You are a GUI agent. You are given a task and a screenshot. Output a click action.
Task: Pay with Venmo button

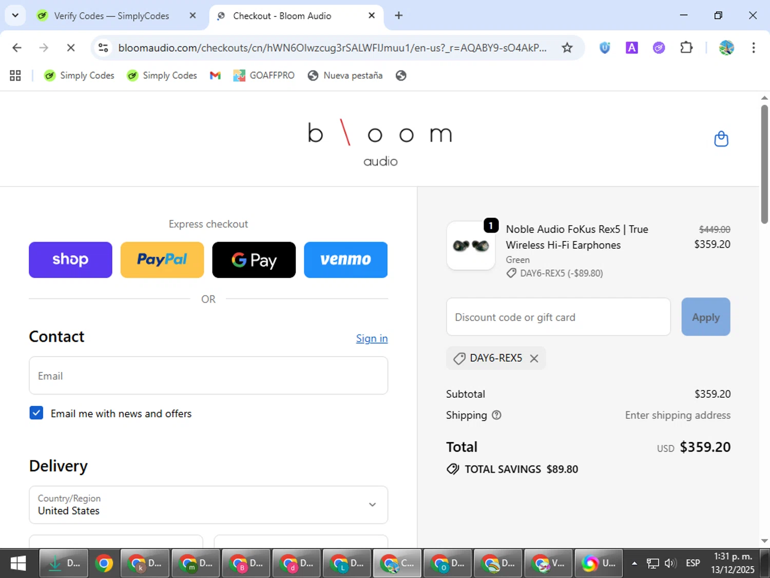tap(345, 260)
